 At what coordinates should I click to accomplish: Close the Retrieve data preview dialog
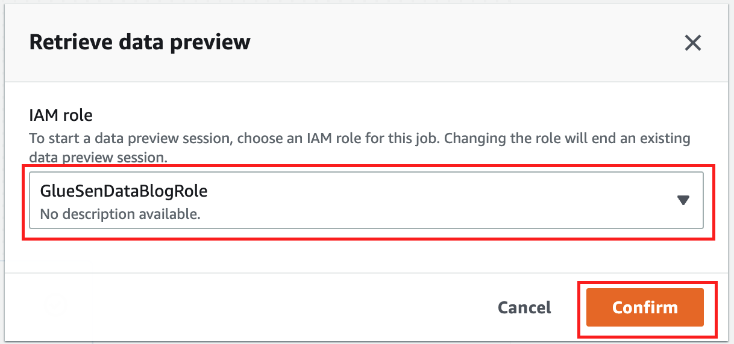pos(692,43)
